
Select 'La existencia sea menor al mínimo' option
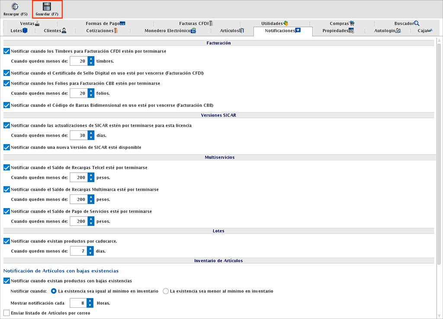tap(166, 291)
